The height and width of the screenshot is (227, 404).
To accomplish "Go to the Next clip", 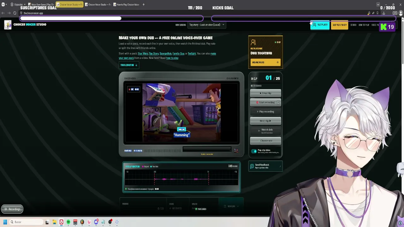I will click(x=265, y=121).
